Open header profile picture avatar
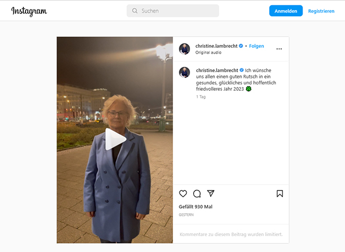The height and width of the screenshot is (252, 345). (x=185, y=49)
